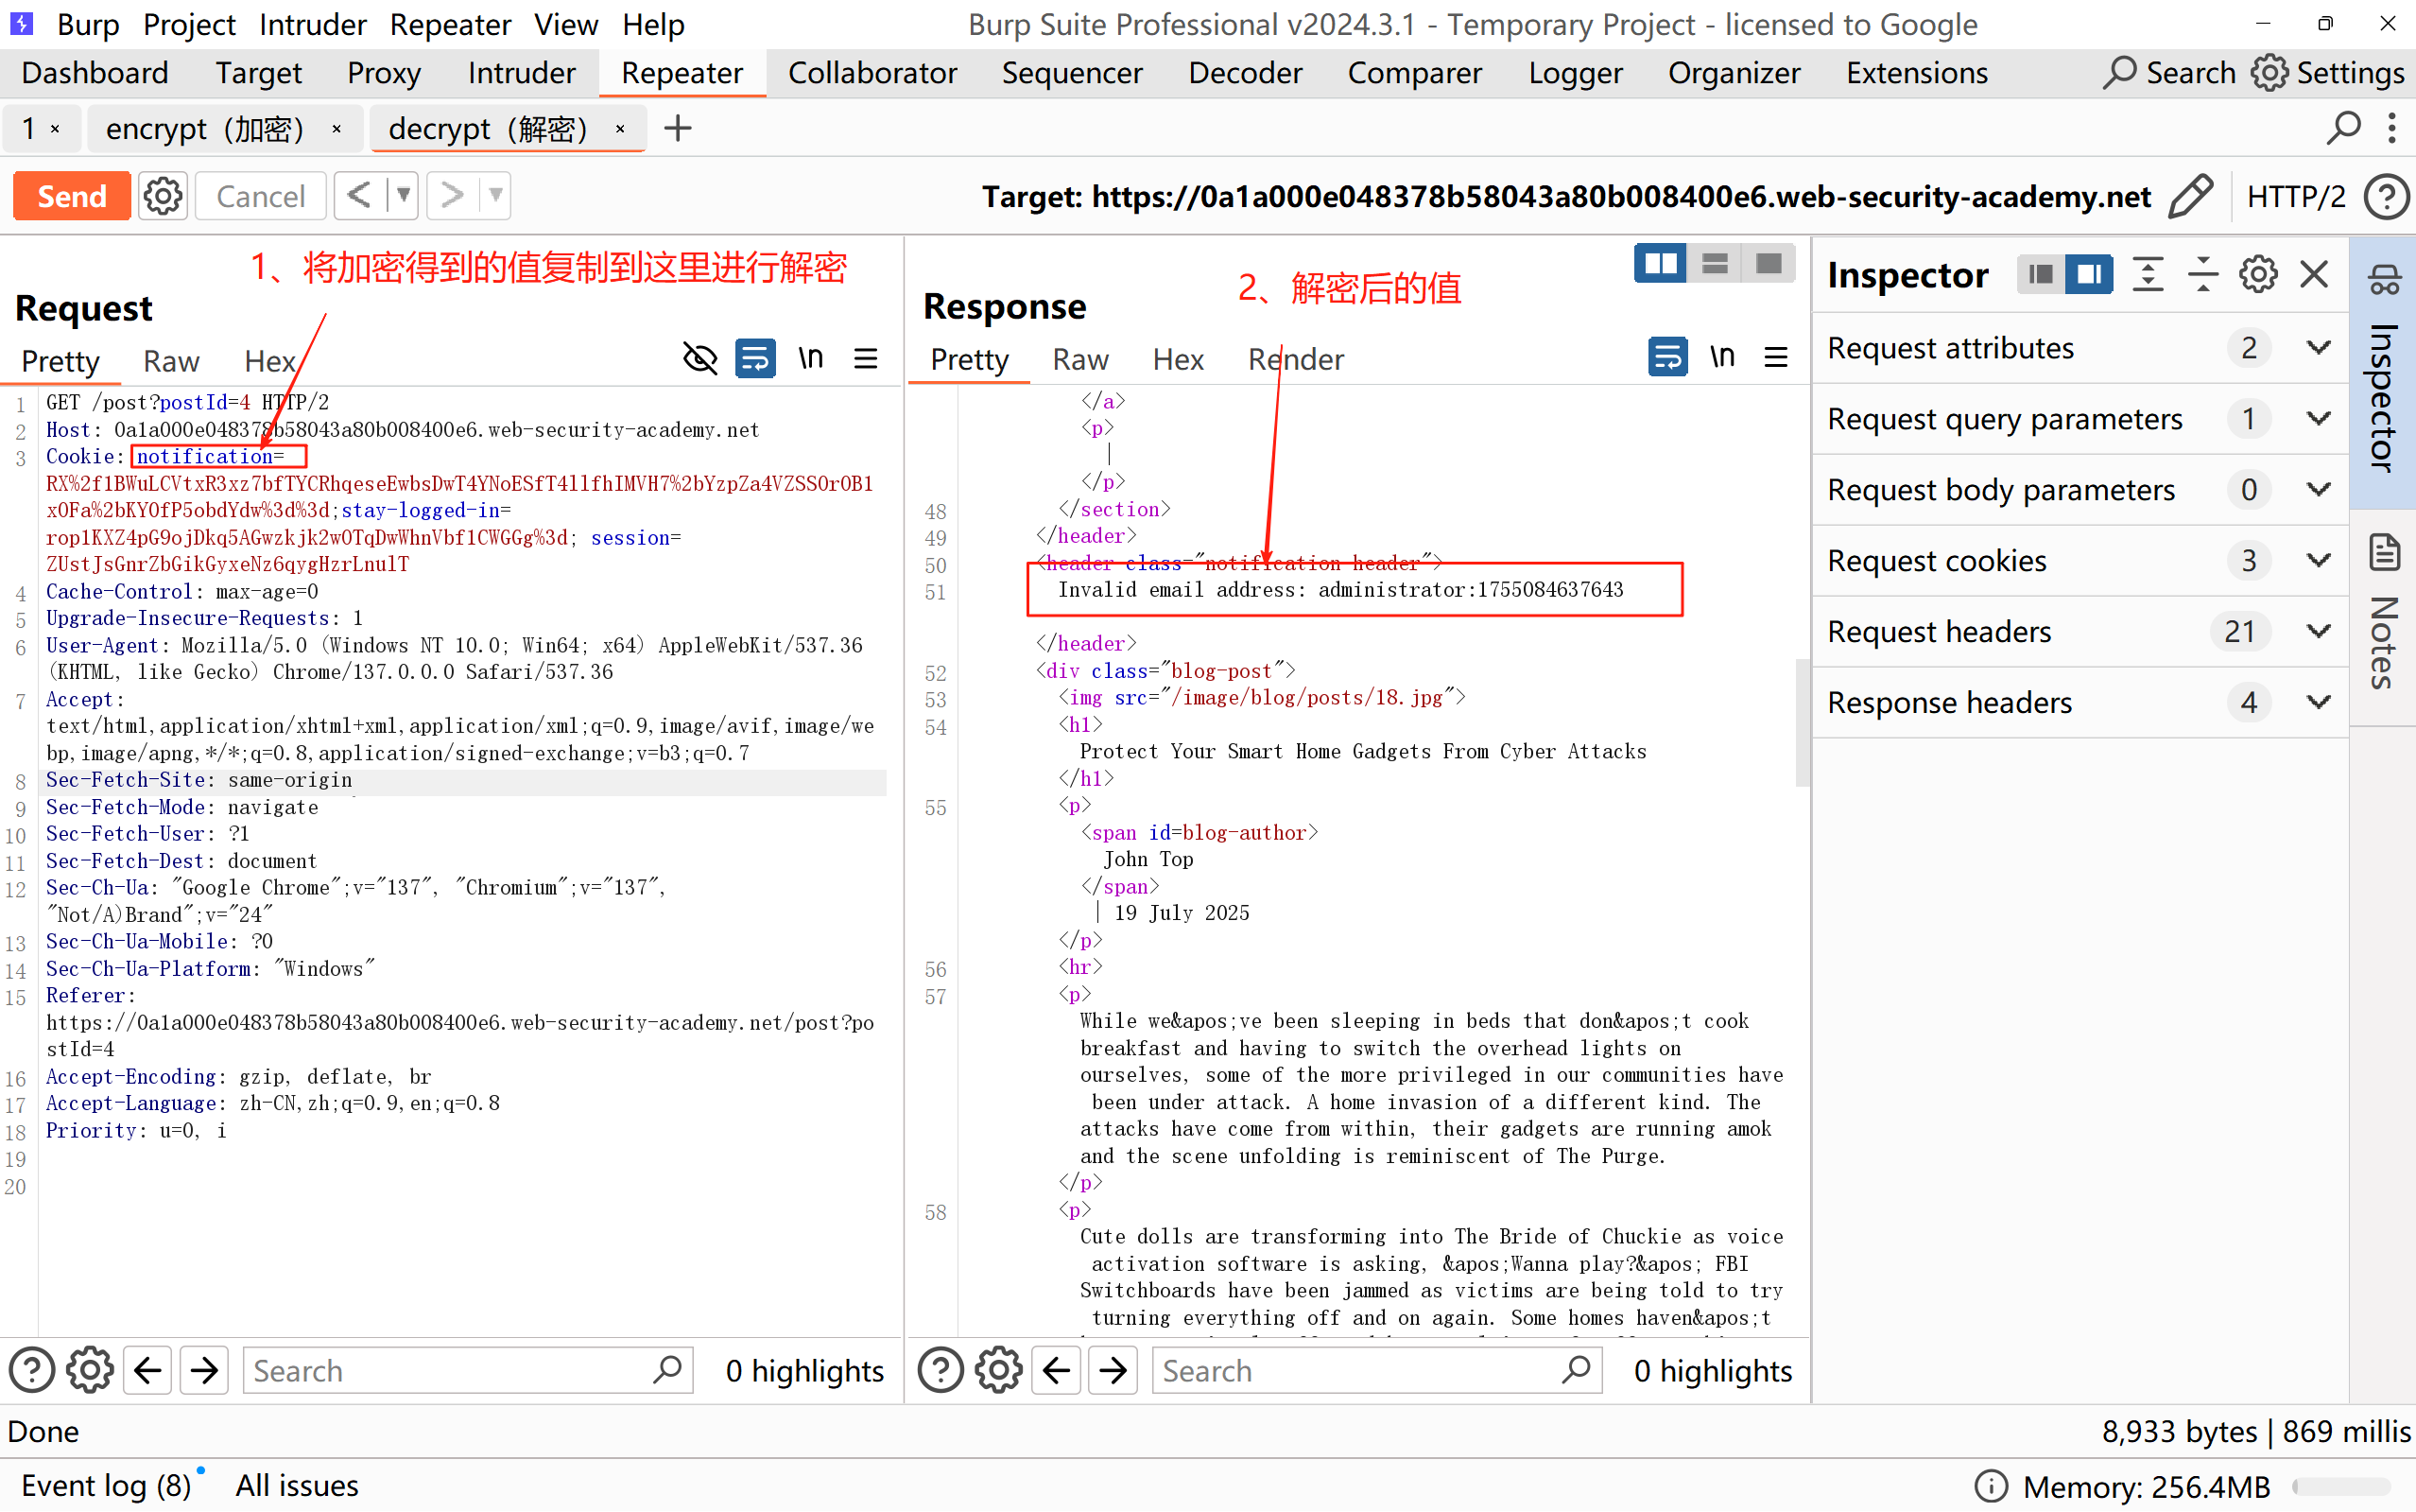Click the memory usage bar

point(2341,1487)
